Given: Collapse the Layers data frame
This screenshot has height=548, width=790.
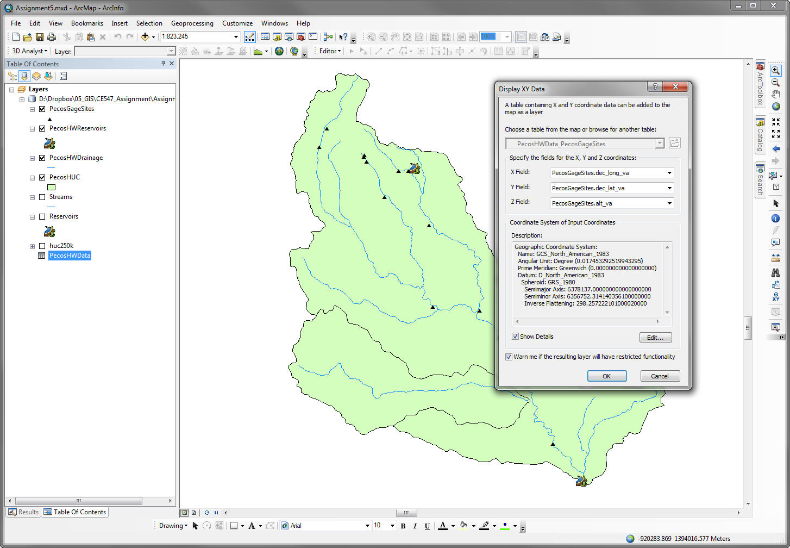Looking at the screenshot, I should tap(12, 89).
